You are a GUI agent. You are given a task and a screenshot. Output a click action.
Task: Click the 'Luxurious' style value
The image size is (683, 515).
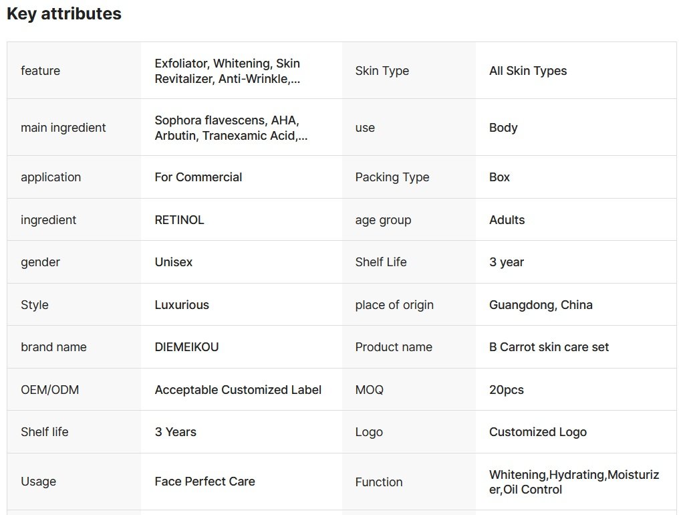pyautogui.click(x=182, y=305)
